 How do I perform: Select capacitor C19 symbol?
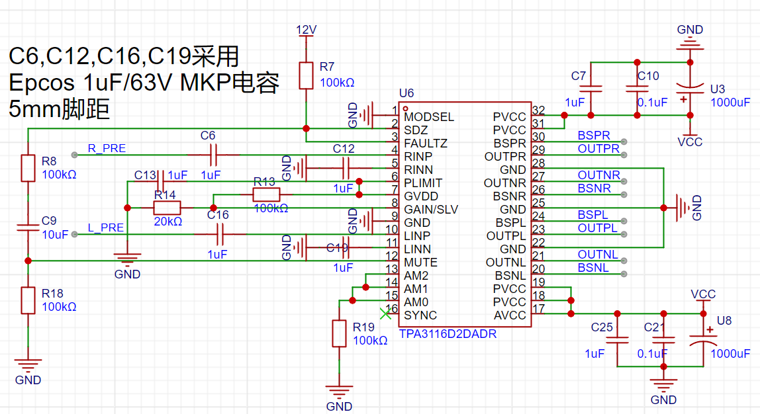click(346, 247)
